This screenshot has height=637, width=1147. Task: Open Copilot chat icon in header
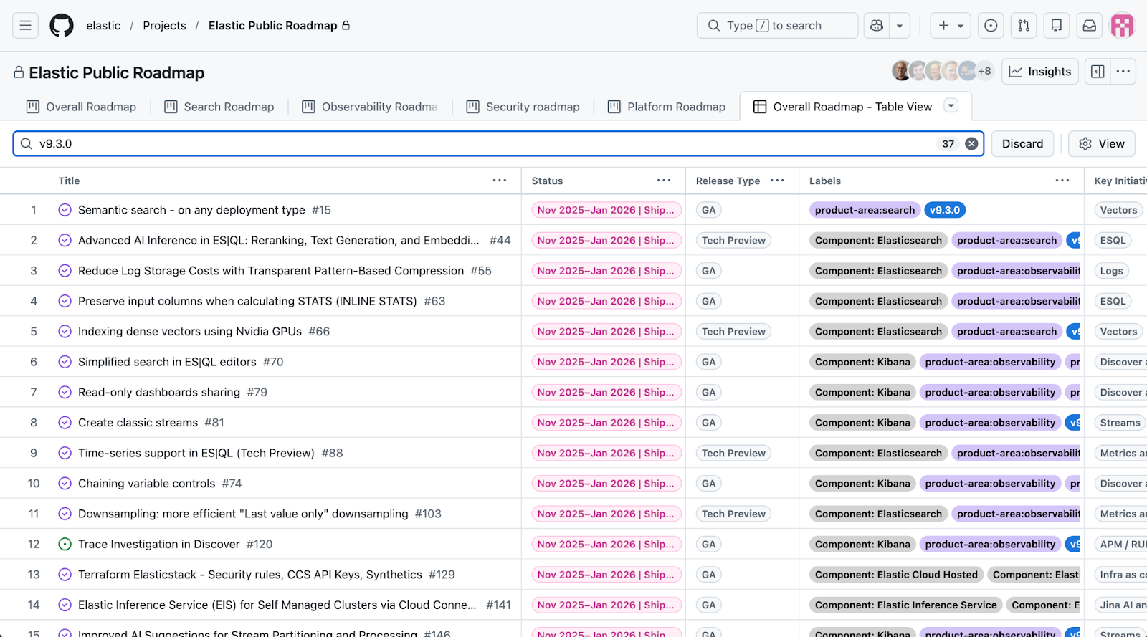[x=876, y=26]
